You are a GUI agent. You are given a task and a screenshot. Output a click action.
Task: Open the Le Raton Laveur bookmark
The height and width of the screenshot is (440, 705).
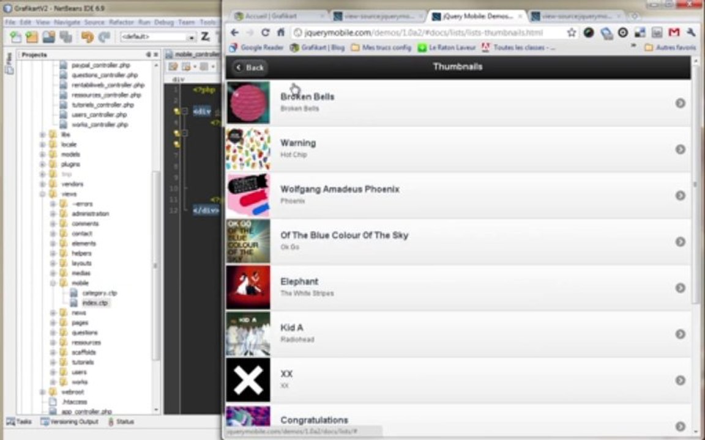[x=446, y=47]
